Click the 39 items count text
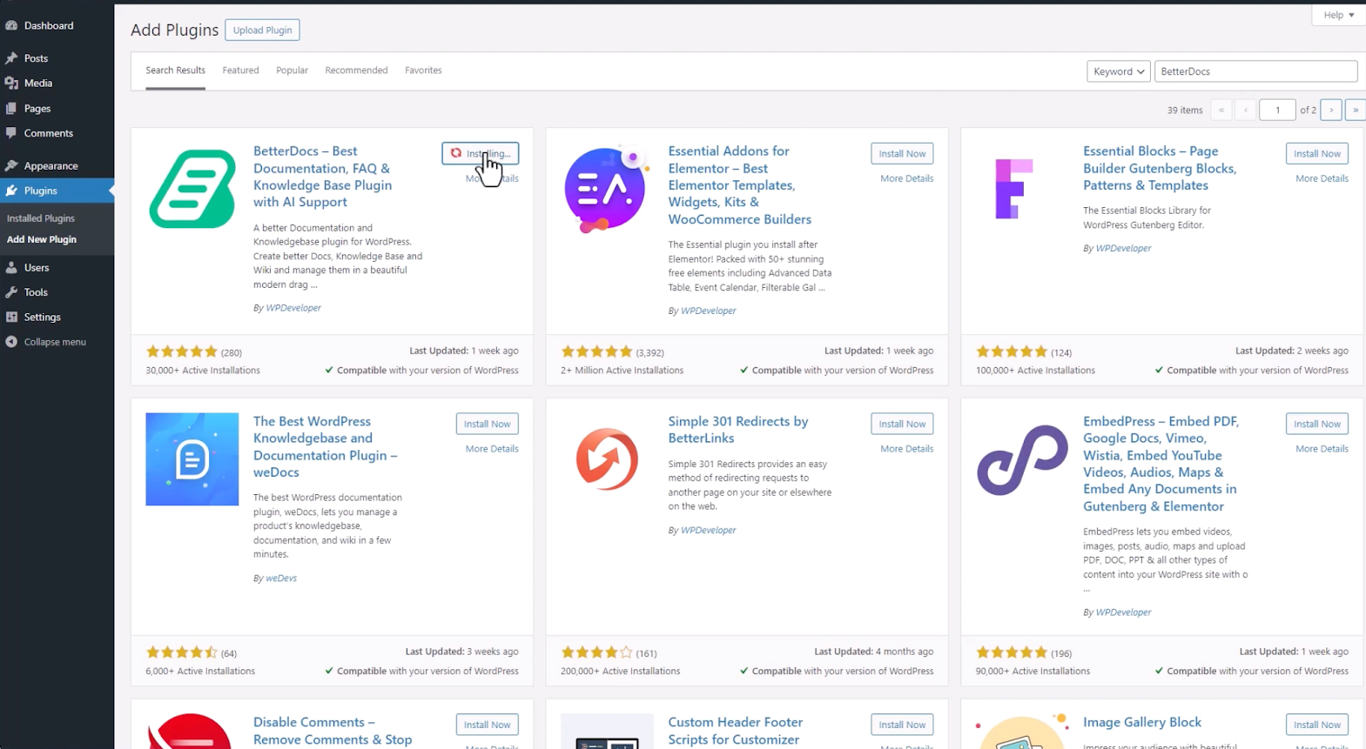Screen dimensions: 1366x749 [x=1185, y=110]
